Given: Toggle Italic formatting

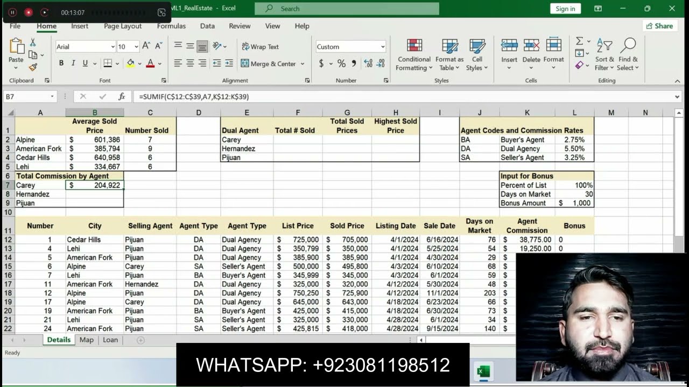Looking at the screenshot, I should [x=73, y=63].
